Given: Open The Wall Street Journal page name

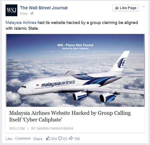Looking at the screenshot, I should click(44, 8).
